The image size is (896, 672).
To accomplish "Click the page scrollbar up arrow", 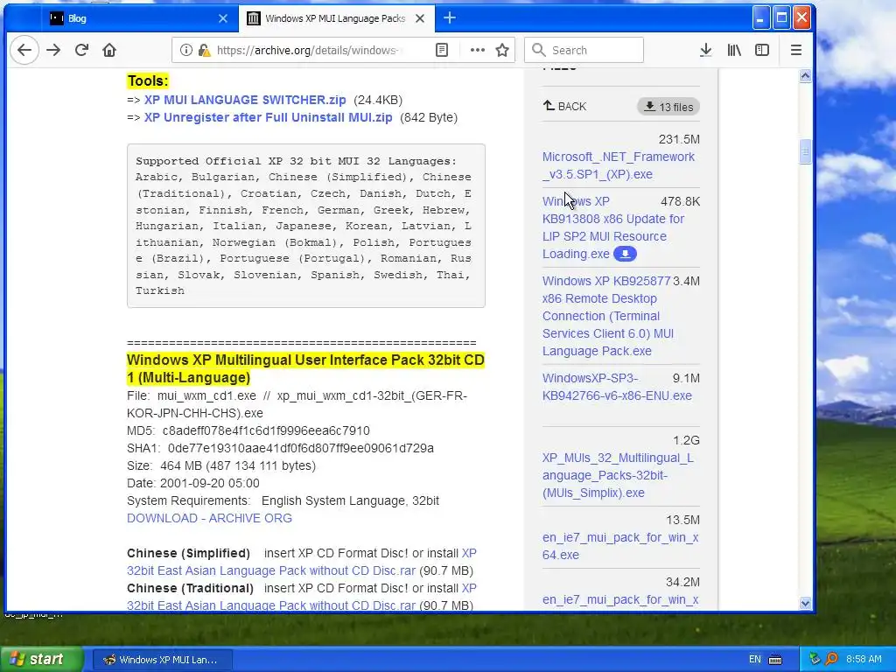I will (805, 76).
